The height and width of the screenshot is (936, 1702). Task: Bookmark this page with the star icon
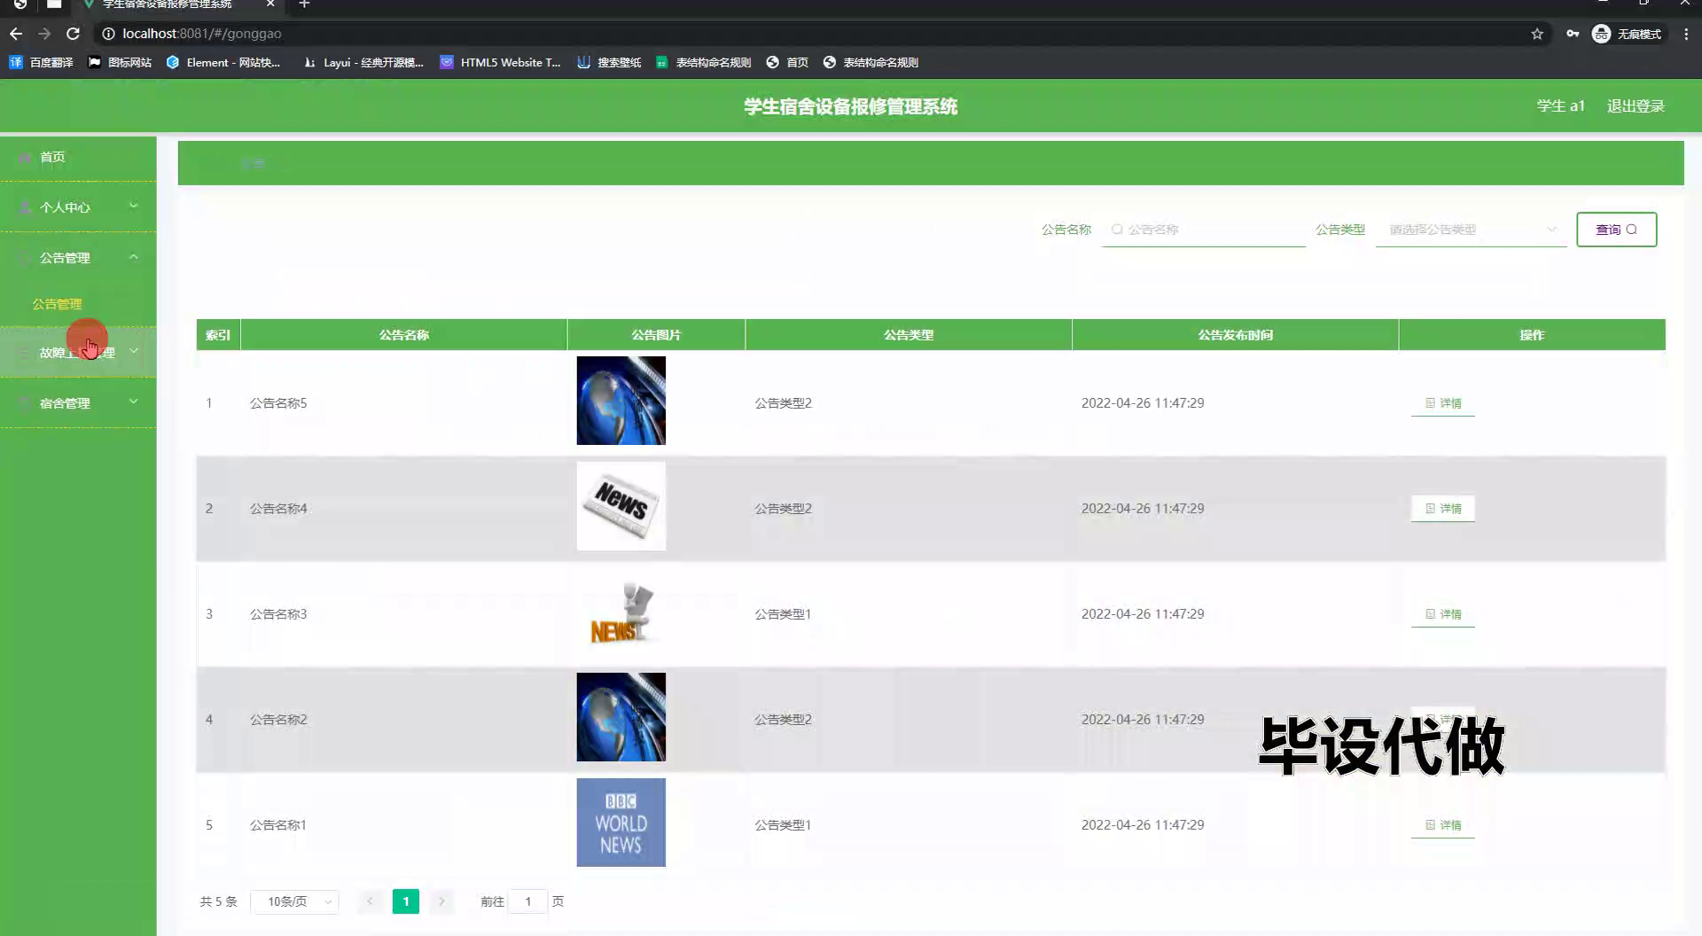1537,34
